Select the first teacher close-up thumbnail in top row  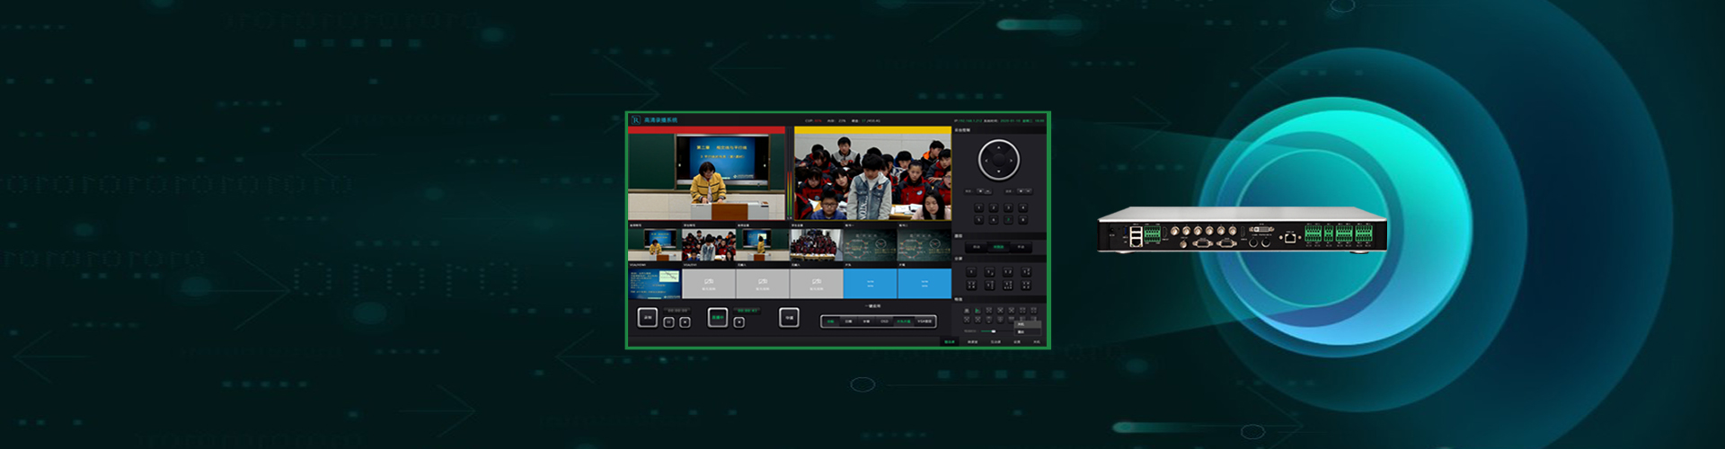tap(654, 244)
